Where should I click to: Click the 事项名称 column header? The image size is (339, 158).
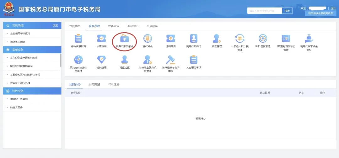(x=75, y=93)
